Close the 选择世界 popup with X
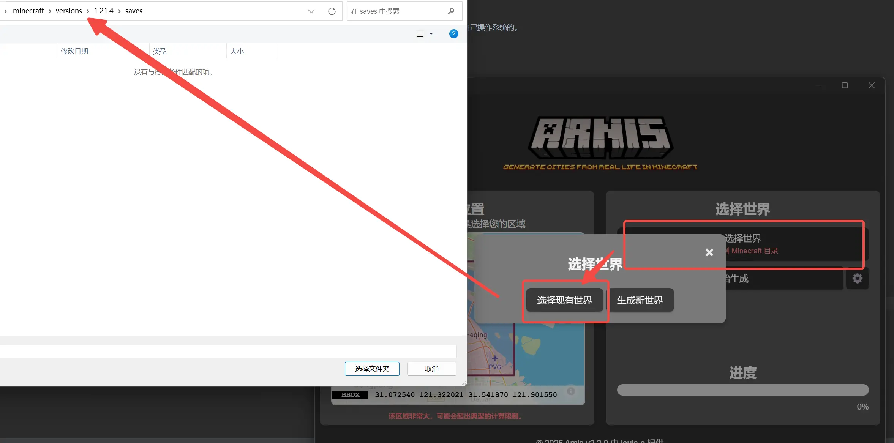 [x=709, y=252]
